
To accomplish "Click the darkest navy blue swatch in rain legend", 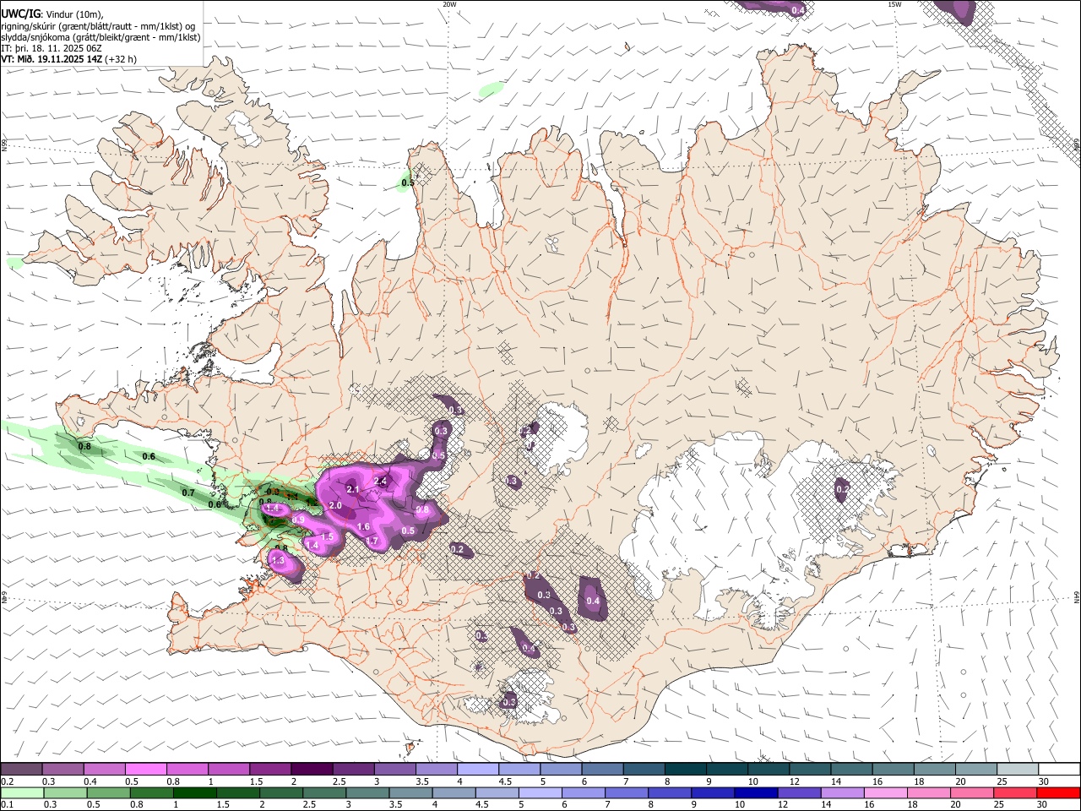I will (754, 793).
